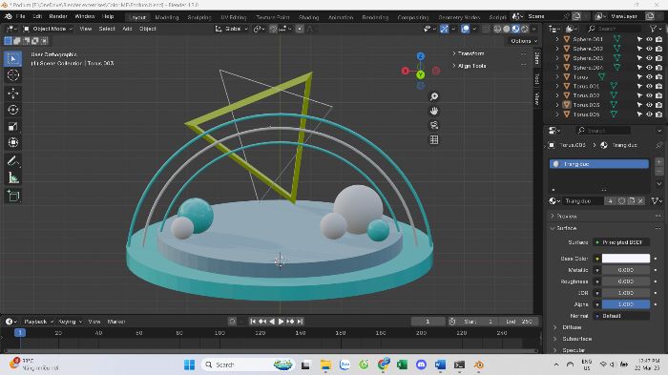Select the Scale tool
Image resolution: width=668 pixels, height=375 pixels.
[x=13, y=126]
